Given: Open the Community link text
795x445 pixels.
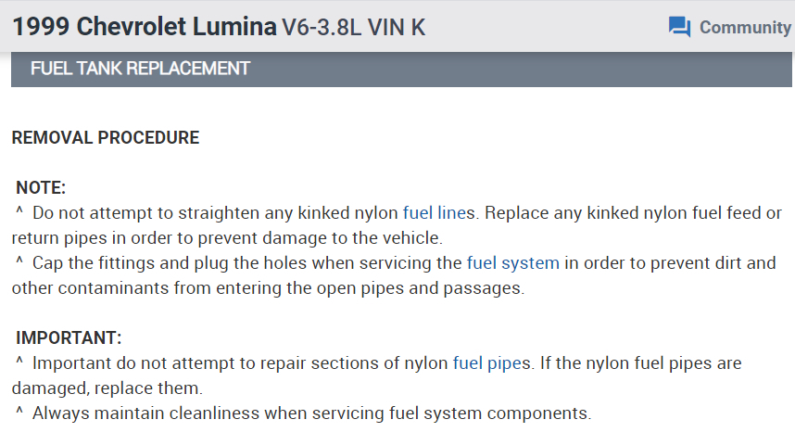Looking at the screenshot, I should [x=745, y=27].
